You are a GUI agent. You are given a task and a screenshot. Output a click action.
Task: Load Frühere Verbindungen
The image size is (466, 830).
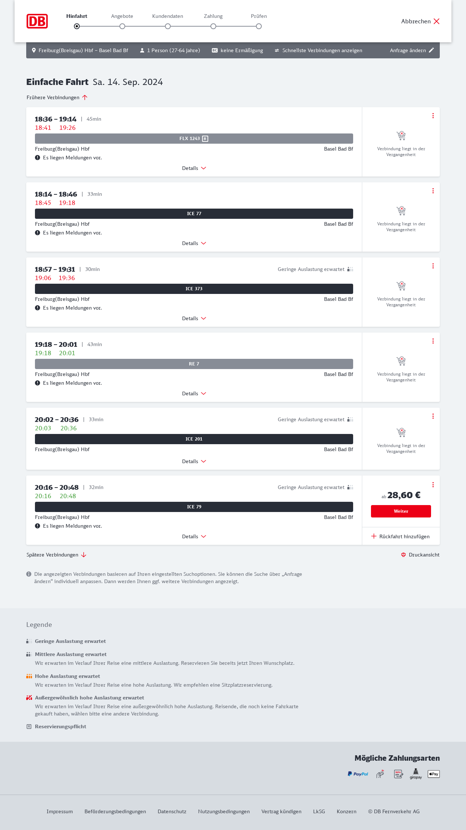click(x=57, y=97)
